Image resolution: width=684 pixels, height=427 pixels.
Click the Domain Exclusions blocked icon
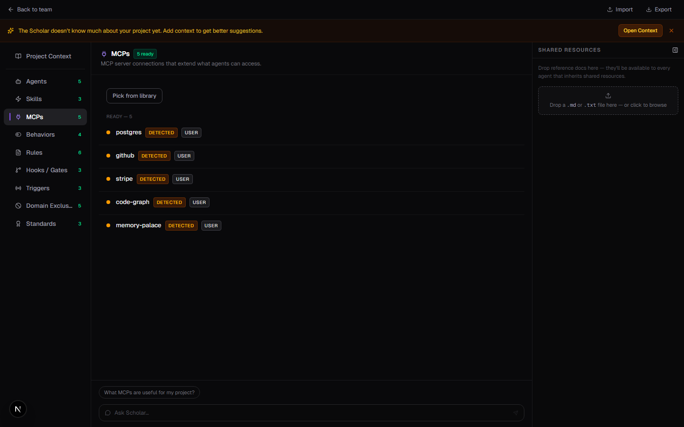[x=18, y=206]
